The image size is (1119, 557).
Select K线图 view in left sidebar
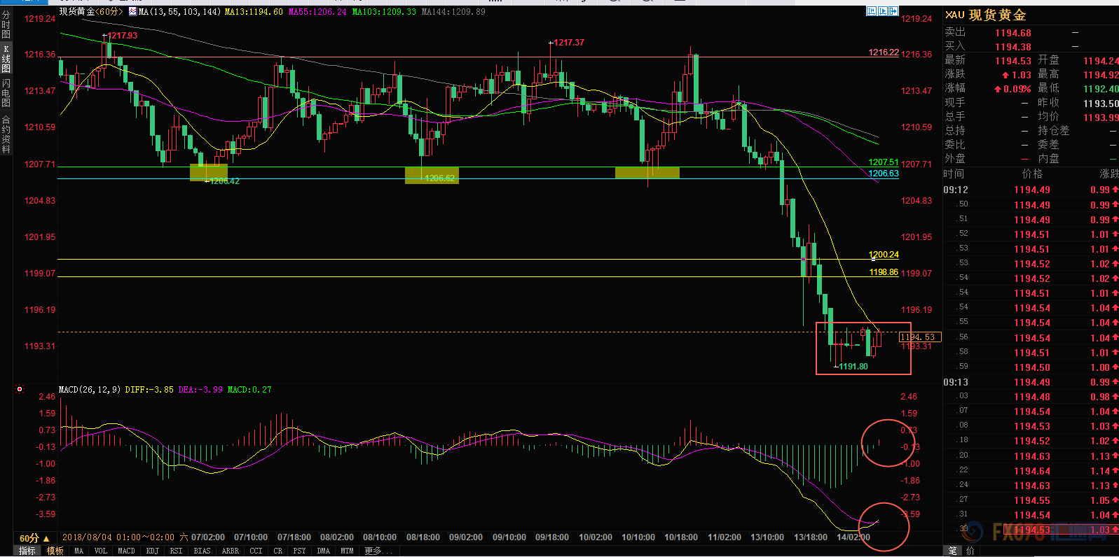point(6,59)
